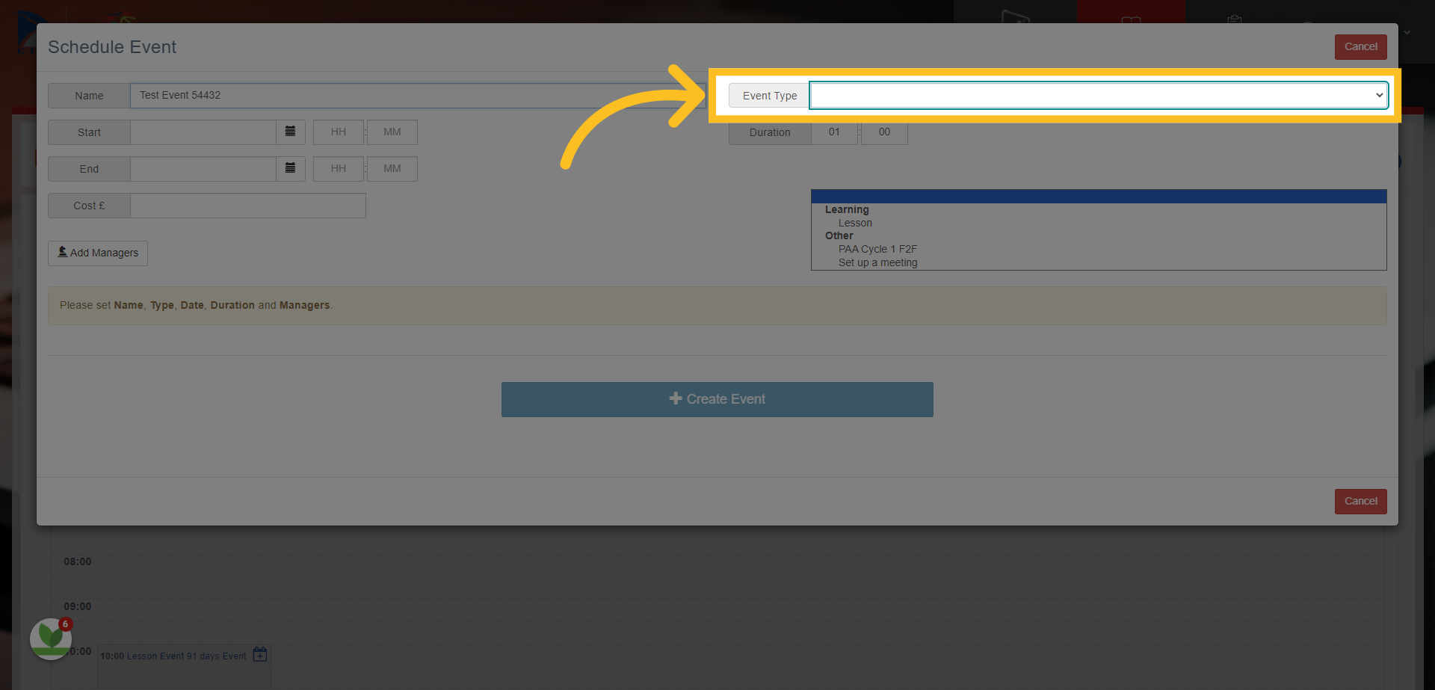Viewport: 1435px width, 690px height.
Task: Click the Start date input field
Action: tap(203, 132)
